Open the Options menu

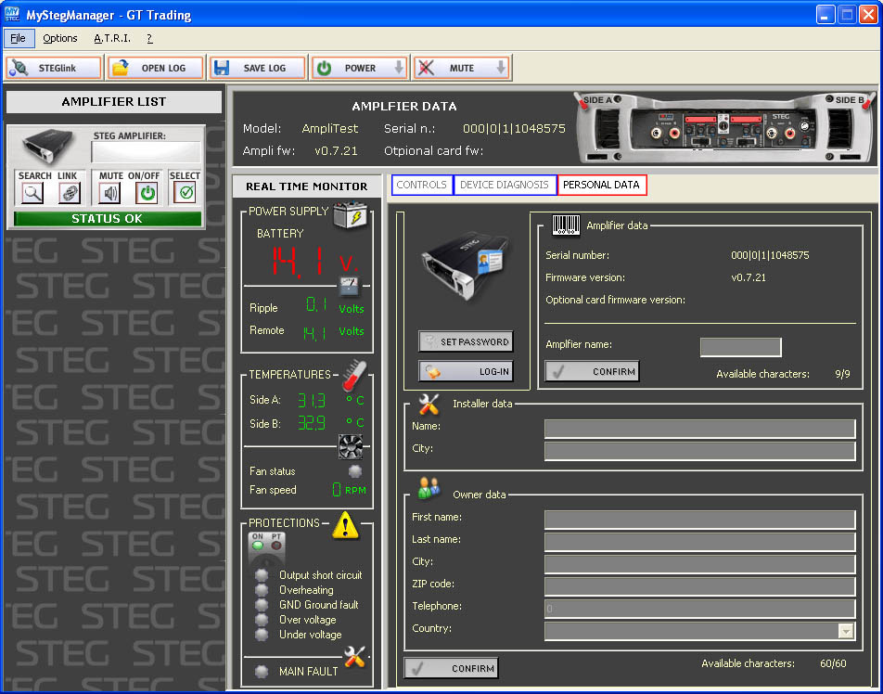(60, 38)
